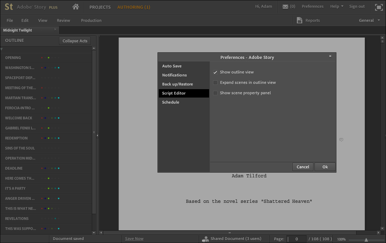Select ANGER DRIVEN scene

pyautogui.click(x=46, y=198)
